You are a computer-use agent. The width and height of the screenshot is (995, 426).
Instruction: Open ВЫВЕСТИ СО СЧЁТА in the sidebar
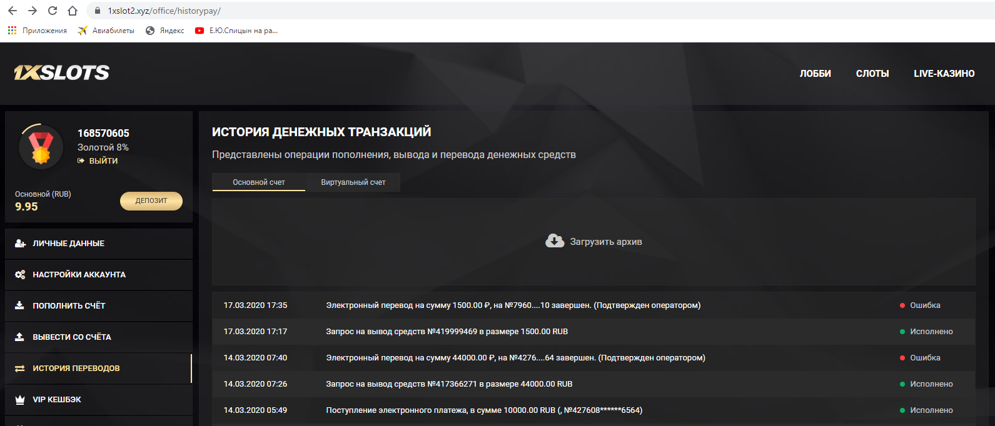(x=99, y=337)
